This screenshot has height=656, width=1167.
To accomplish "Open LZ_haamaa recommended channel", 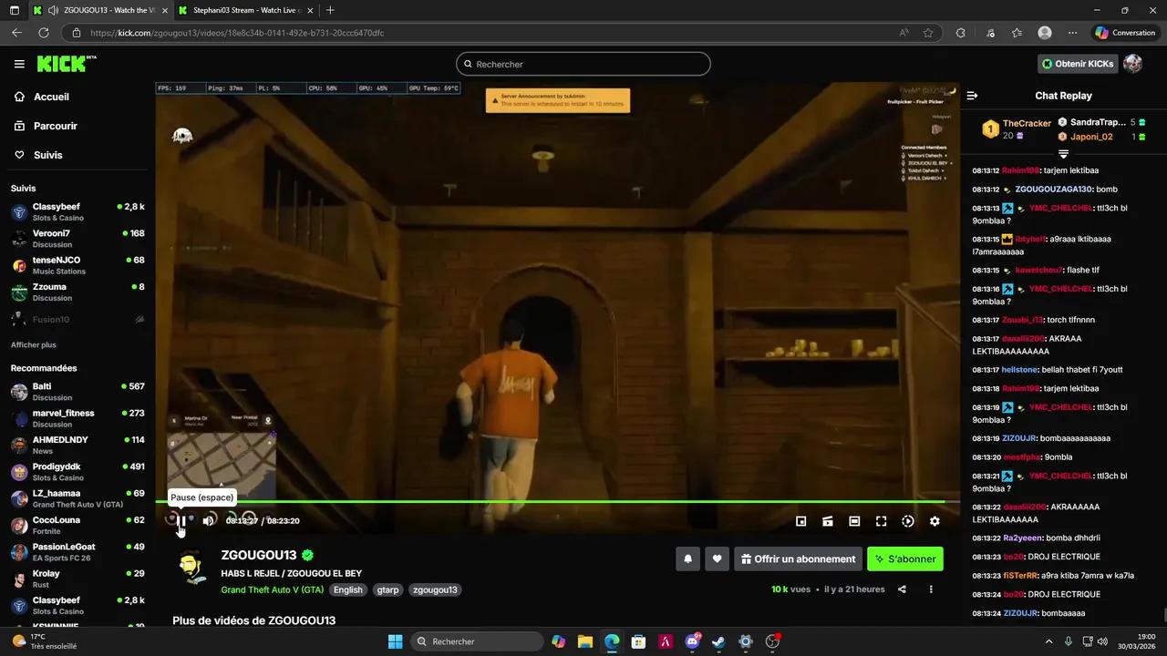I will click(x=77, y=498).
